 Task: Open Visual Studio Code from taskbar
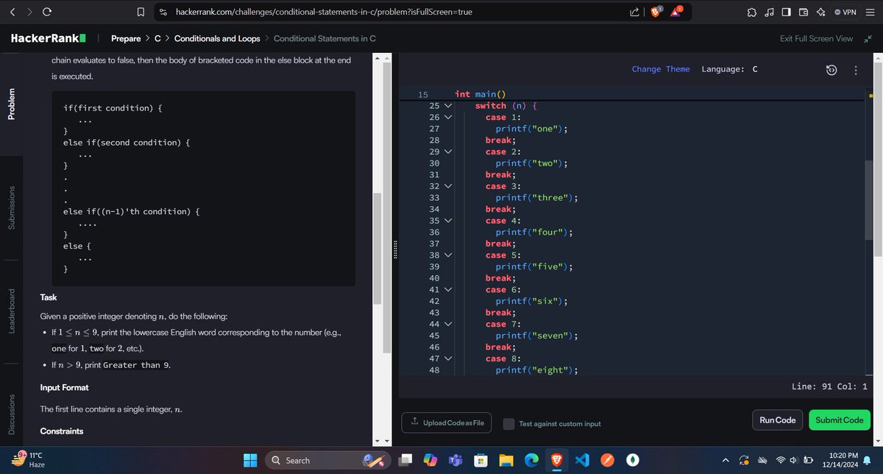[582, 460]
